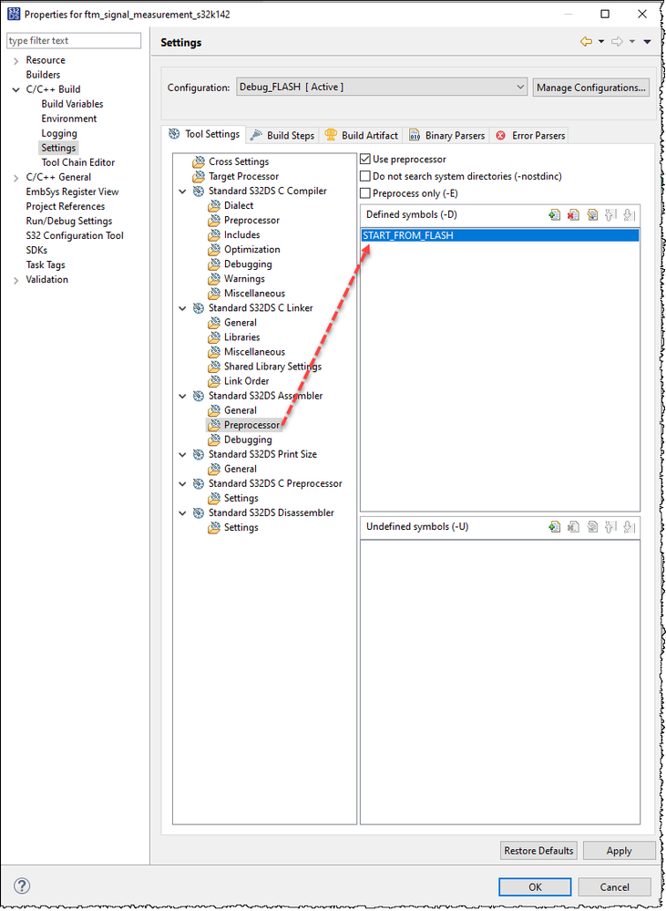Select Tool Chain Editor in the left tree
Screen dimensions: 666x911
(x=77, y=162)
